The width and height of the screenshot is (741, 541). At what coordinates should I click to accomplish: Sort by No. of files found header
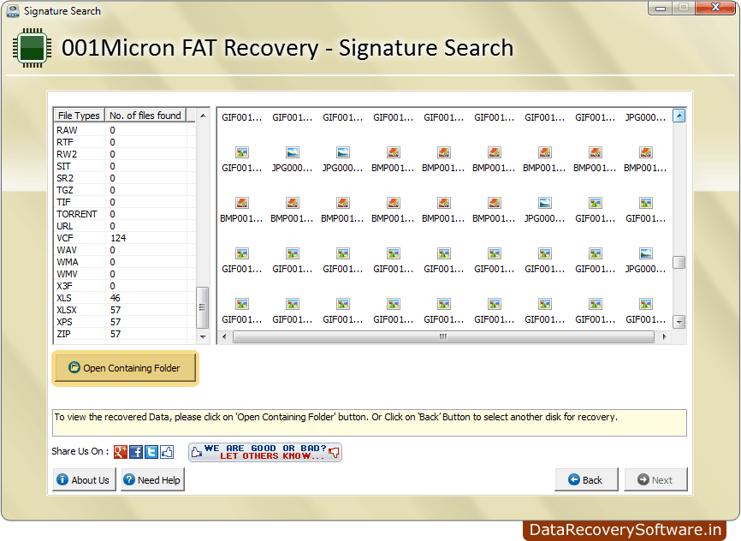145,116
